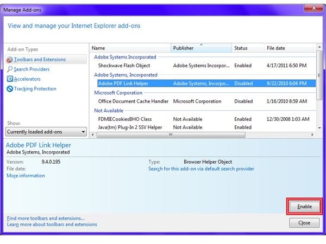Click the Close button
This screenshot has width=326, height=244.
[304, 223]
